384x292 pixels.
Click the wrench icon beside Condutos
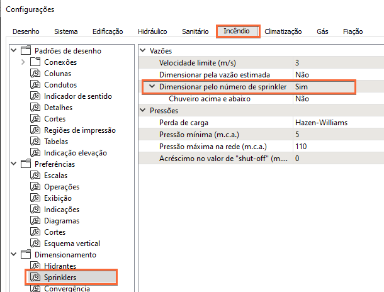[35, 85]
